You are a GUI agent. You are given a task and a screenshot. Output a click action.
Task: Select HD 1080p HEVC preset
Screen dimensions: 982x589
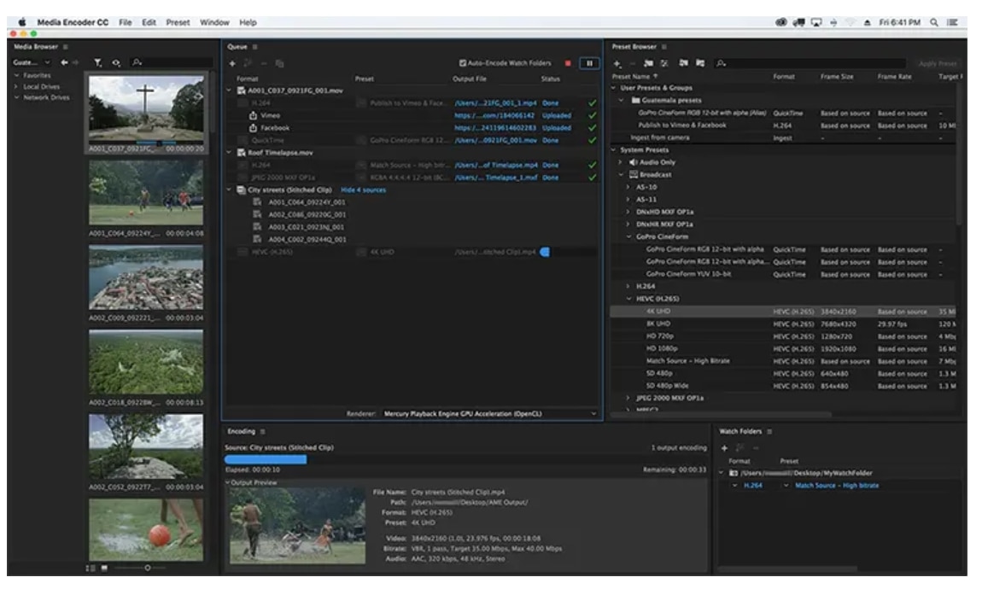click(x=784, y=348)
